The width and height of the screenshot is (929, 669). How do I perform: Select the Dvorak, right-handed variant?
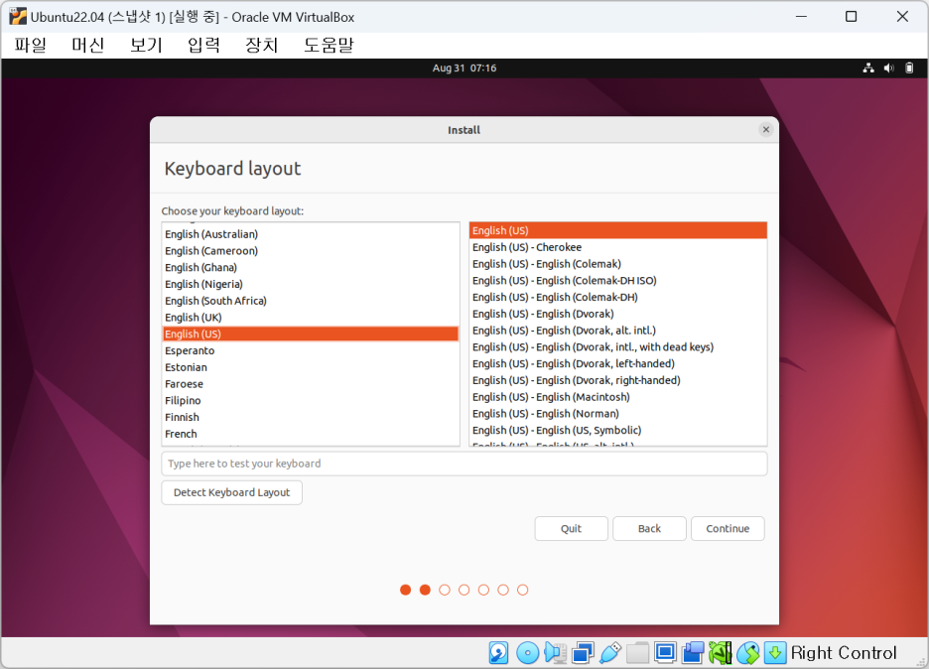(x=618, y=380)
